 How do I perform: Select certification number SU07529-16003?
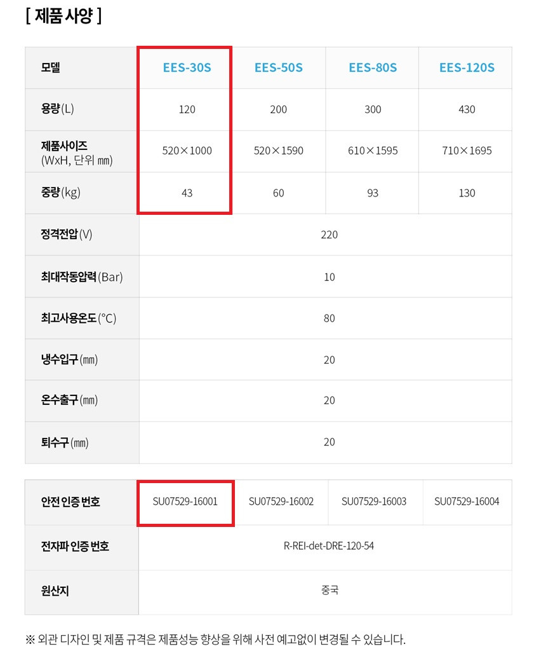point(374,502)
